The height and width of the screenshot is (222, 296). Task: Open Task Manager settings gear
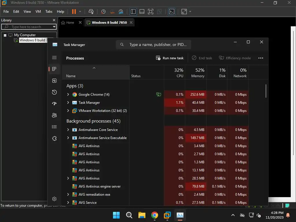coord(54,199)
